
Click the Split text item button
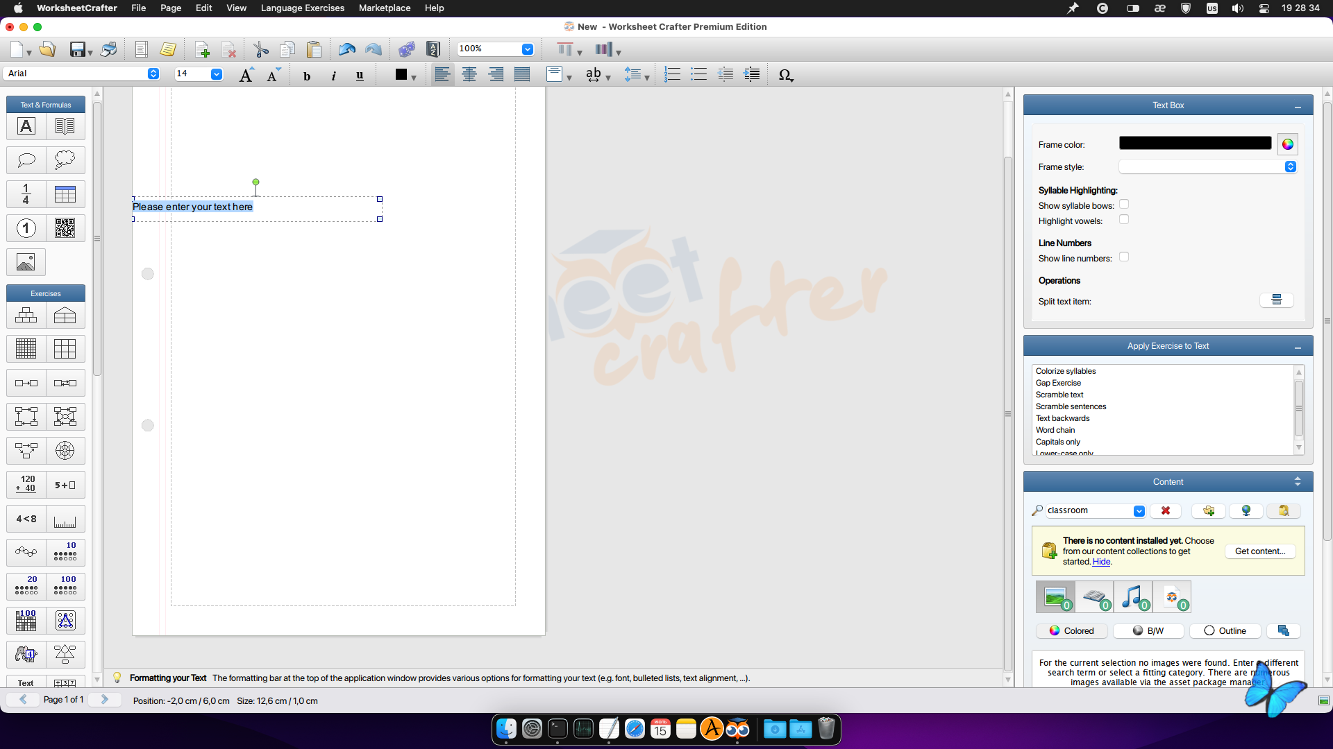click(x=1276, y=300)
